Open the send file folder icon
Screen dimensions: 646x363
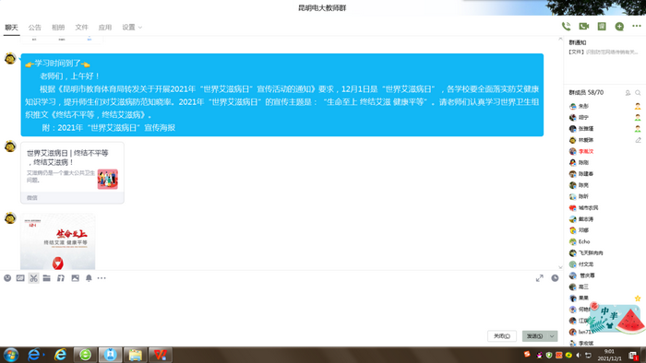(x=46, y=278)
